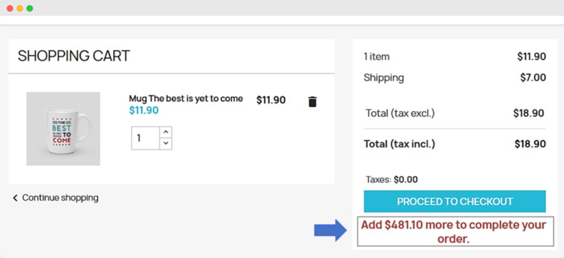This screenshot has height=258, width=564.
Task: Click the SHOPPING CART heading
Action: tap(74, 56)
